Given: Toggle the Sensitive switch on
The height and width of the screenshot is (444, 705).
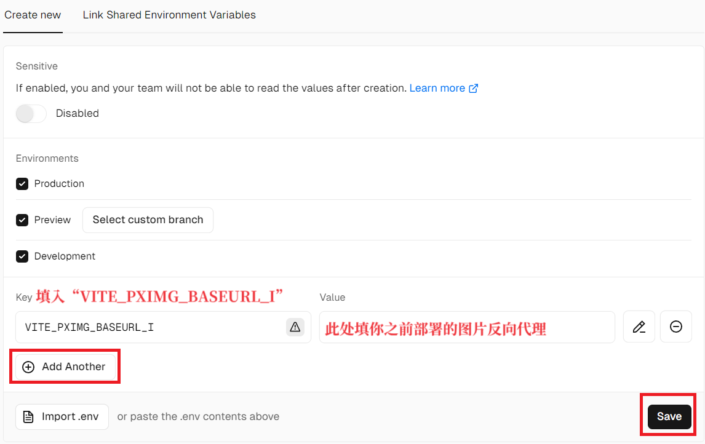Looking at the screenshot, I should [31, 114].
